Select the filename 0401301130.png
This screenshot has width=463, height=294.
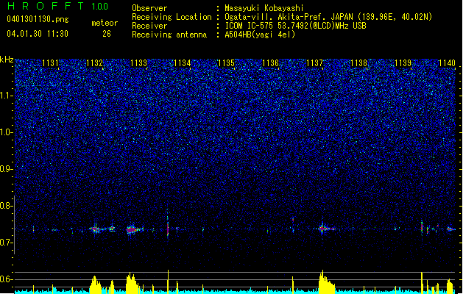coord(38,19)
